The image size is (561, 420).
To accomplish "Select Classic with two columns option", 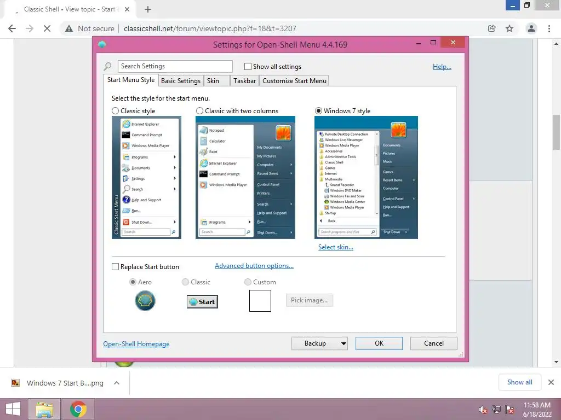I will 199,111.
